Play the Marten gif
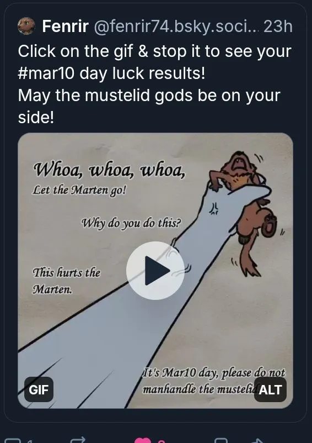Viewport: 312px width, 443px height. coord(155,270)
